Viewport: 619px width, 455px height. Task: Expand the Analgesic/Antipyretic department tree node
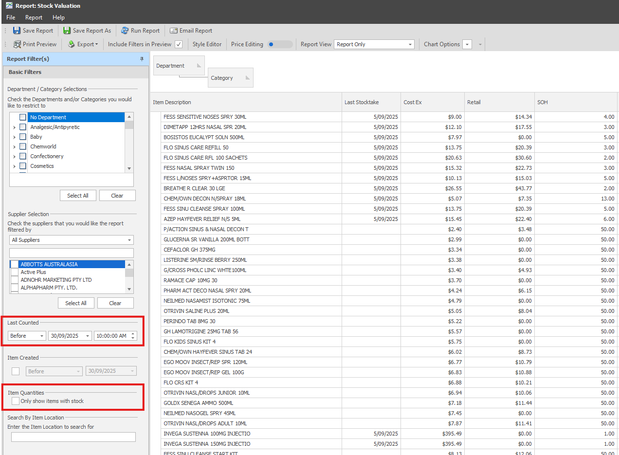(x=14, y=127)
